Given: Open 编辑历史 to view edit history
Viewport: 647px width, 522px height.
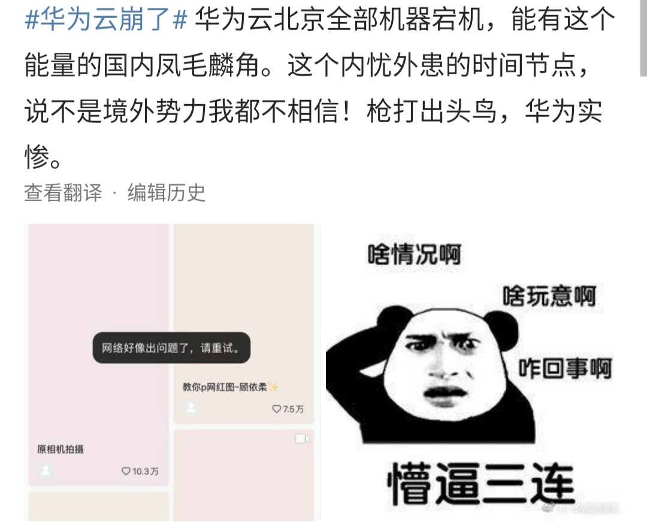Looking at the screenshot, I should tap(166, 193).
